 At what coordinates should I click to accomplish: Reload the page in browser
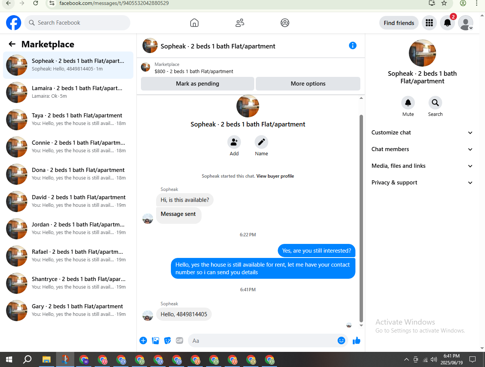point(36,3)
